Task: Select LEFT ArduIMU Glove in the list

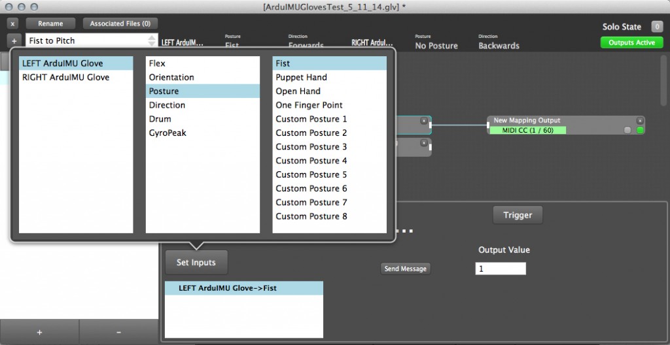Action: click(76, 63)
